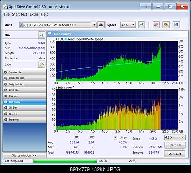Click the LDC total value 46844143
Screen dimensions: 191x173
pyautogui.click(x=72, y=152)
